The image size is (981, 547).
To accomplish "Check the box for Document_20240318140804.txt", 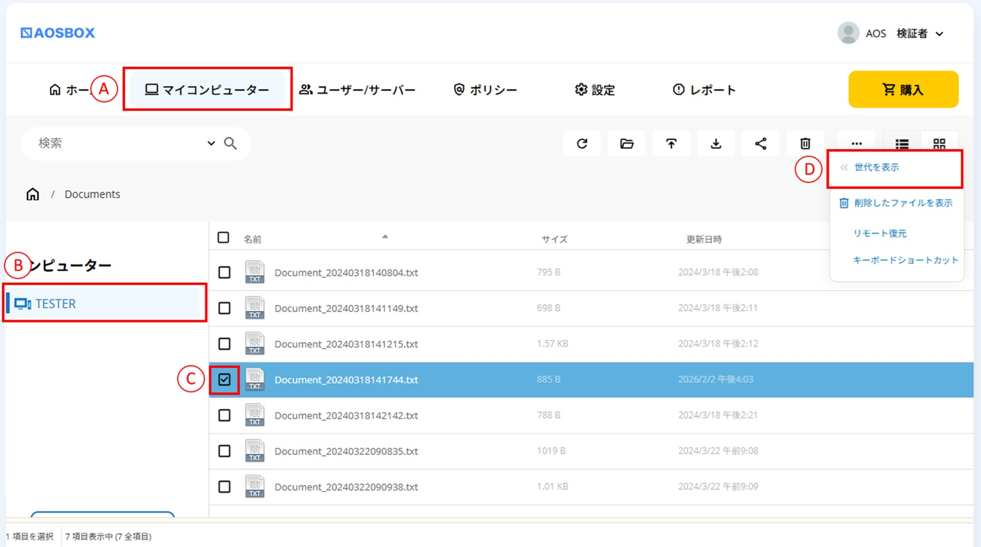I will coord(224,272).
